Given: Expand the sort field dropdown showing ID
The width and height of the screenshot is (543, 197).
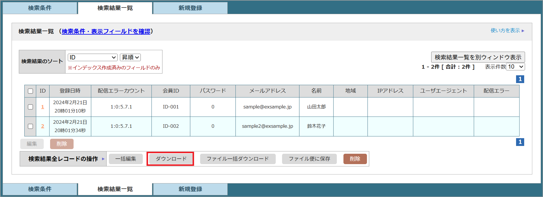Looking at the screenshot, I should [92, 57].
